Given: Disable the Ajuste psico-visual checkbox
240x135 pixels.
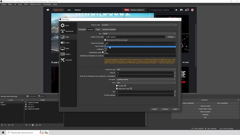Looking at the screenshot, I should tap(117, 88).
